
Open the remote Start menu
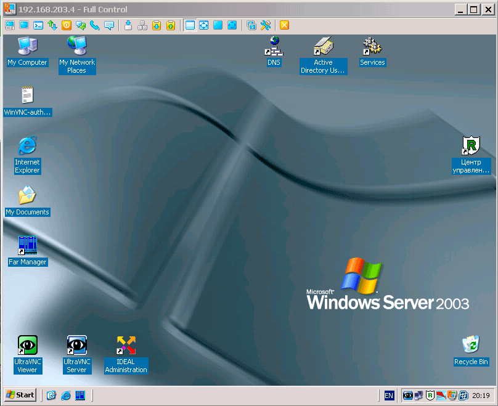pos(20,395)
